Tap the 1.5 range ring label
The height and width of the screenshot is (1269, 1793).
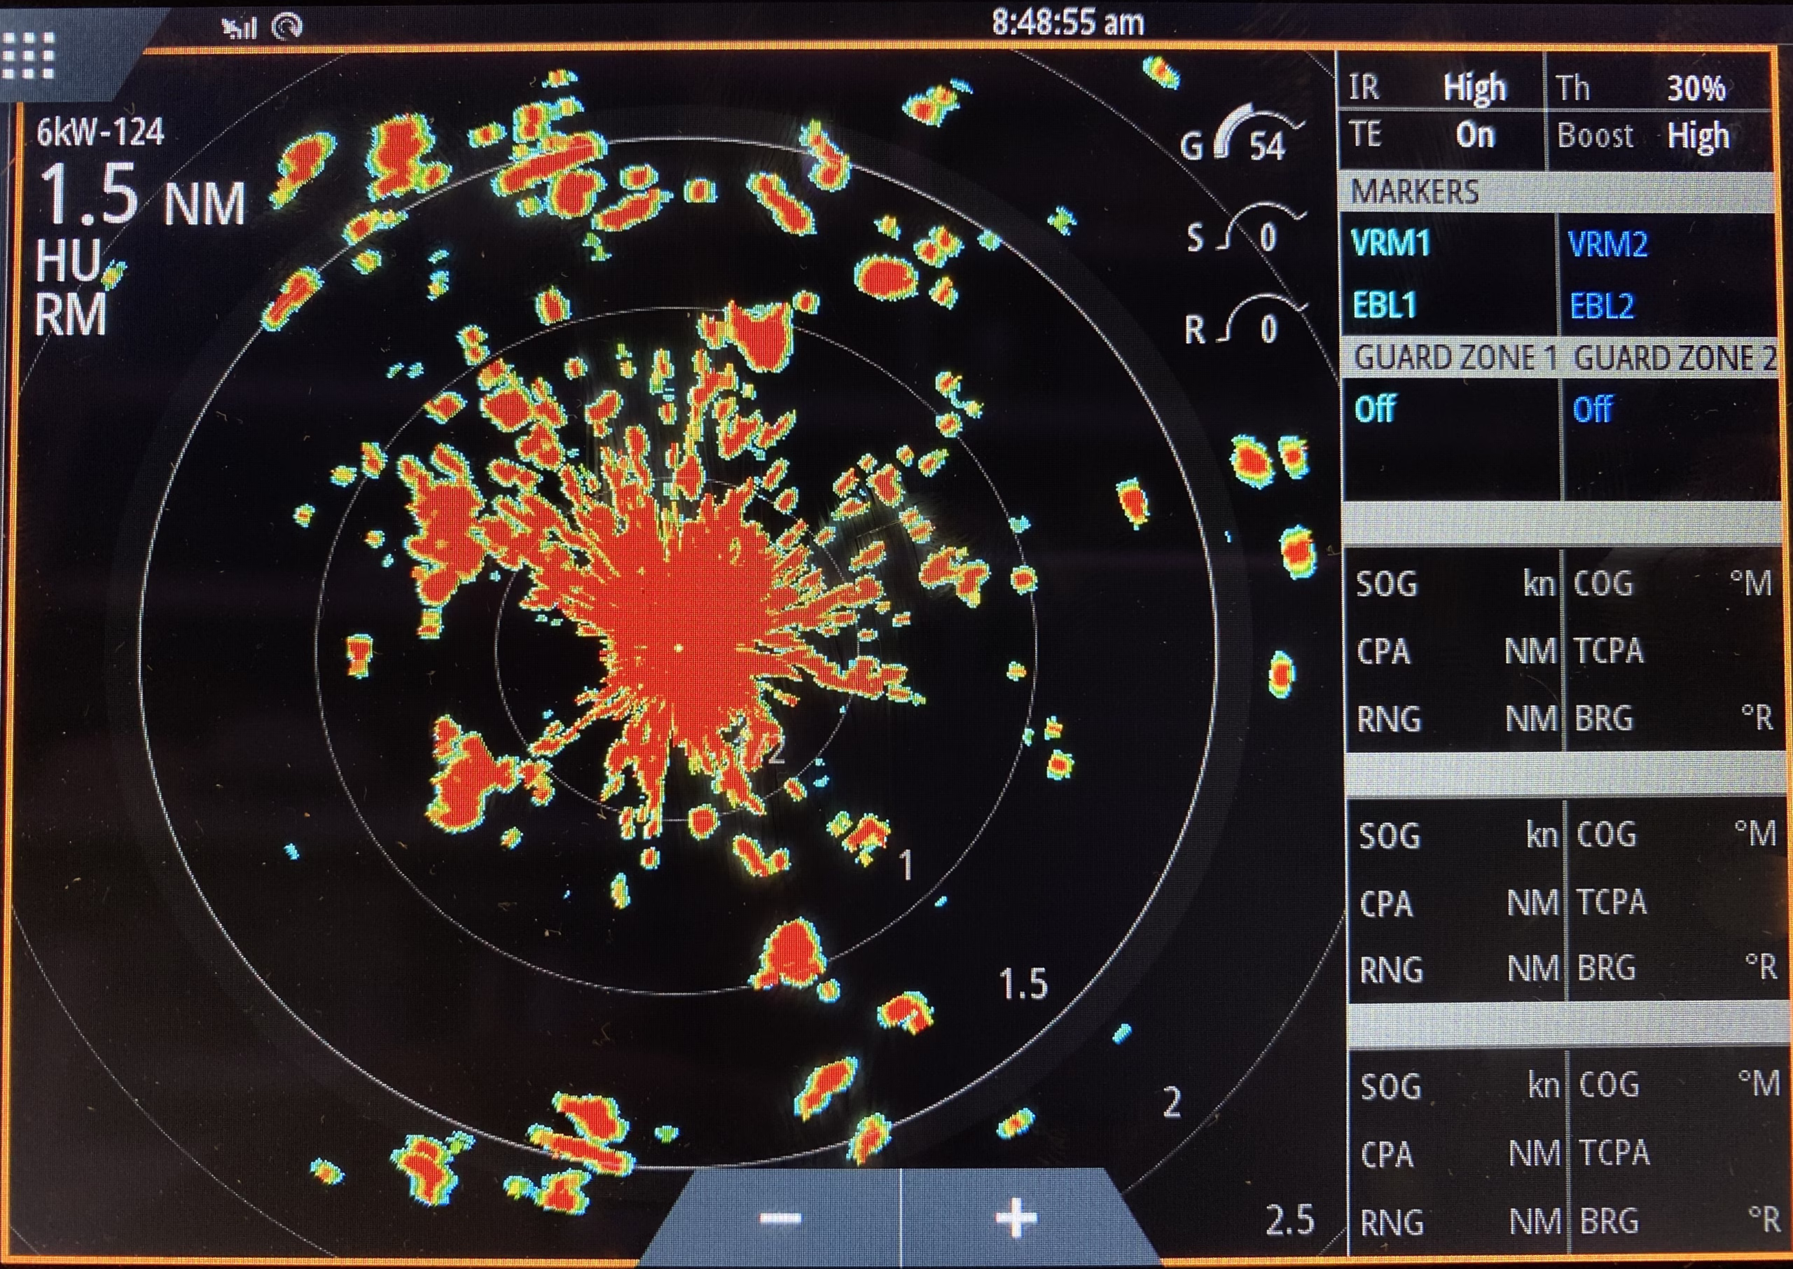[x=1023, y=985]
